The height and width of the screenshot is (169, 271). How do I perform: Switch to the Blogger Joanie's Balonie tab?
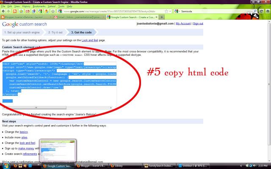pos(26,17)
